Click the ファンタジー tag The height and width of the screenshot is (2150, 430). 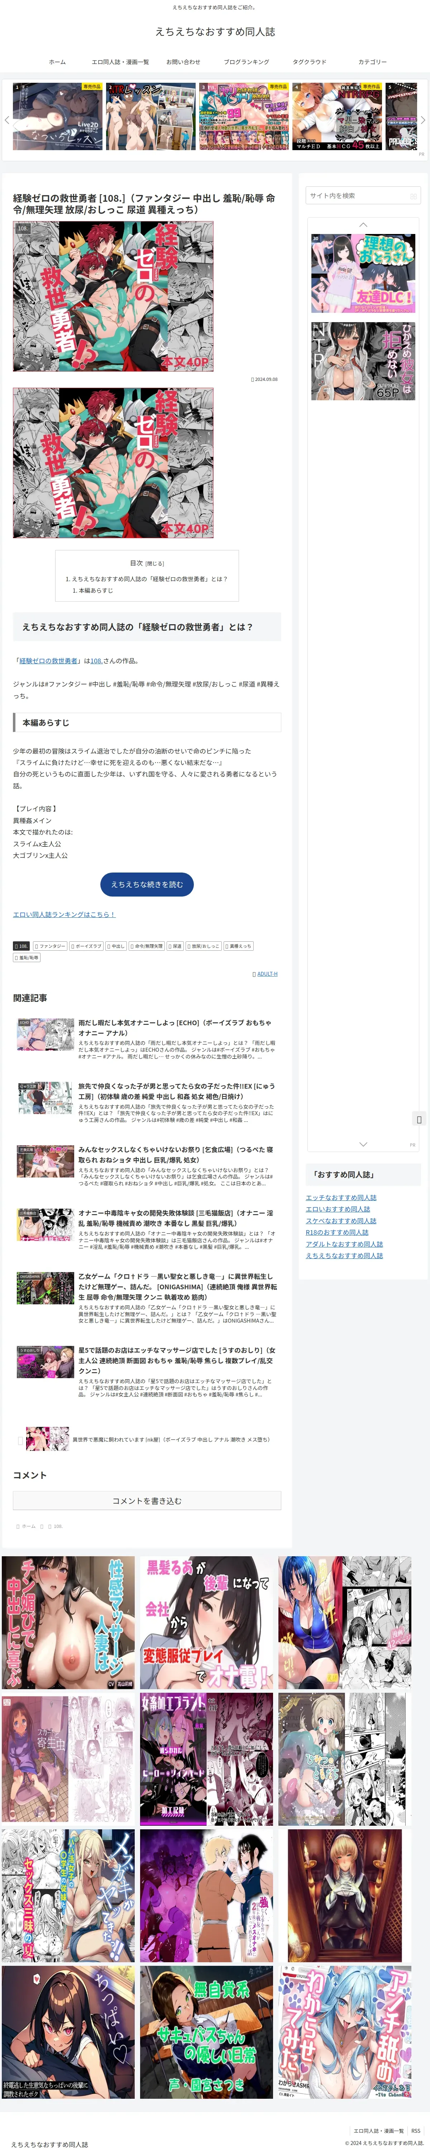[x=50, y=946]
